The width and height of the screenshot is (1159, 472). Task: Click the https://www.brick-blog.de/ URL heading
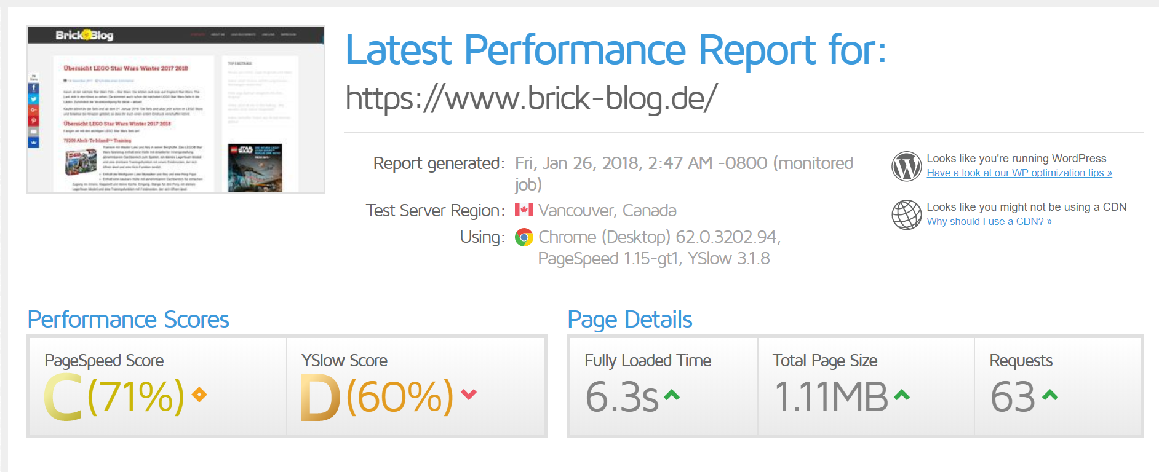pyautogui.click(x=532, y=98)
